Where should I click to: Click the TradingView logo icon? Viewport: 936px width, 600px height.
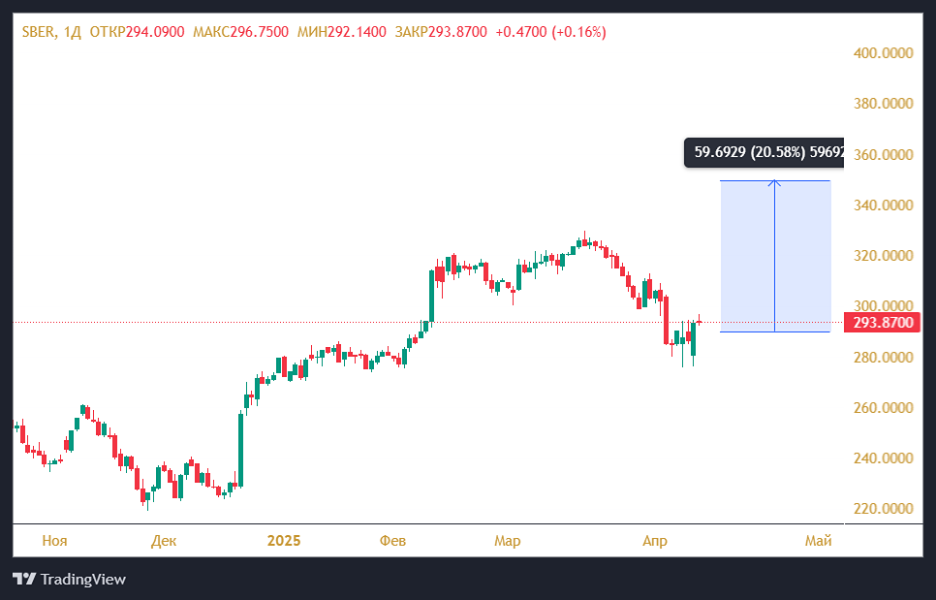click(x=24, y=580)
